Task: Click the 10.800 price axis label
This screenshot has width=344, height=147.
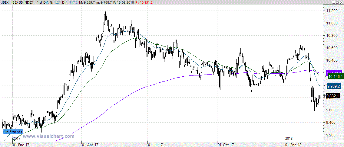Action: click(x=332, y=36)
